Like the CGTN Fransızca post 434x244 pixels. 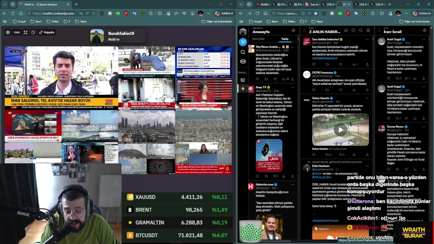click(x=341, y=90)
